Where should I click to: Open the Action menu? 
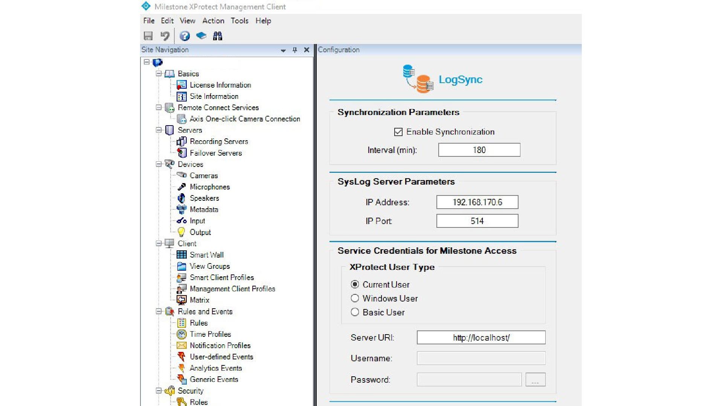pyautogui.click(x=213, y=21)
